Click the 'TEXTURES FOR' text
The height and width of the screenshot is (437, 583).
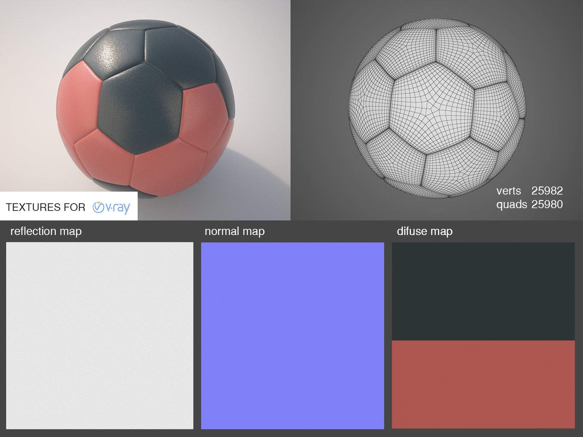coord(45,207)
